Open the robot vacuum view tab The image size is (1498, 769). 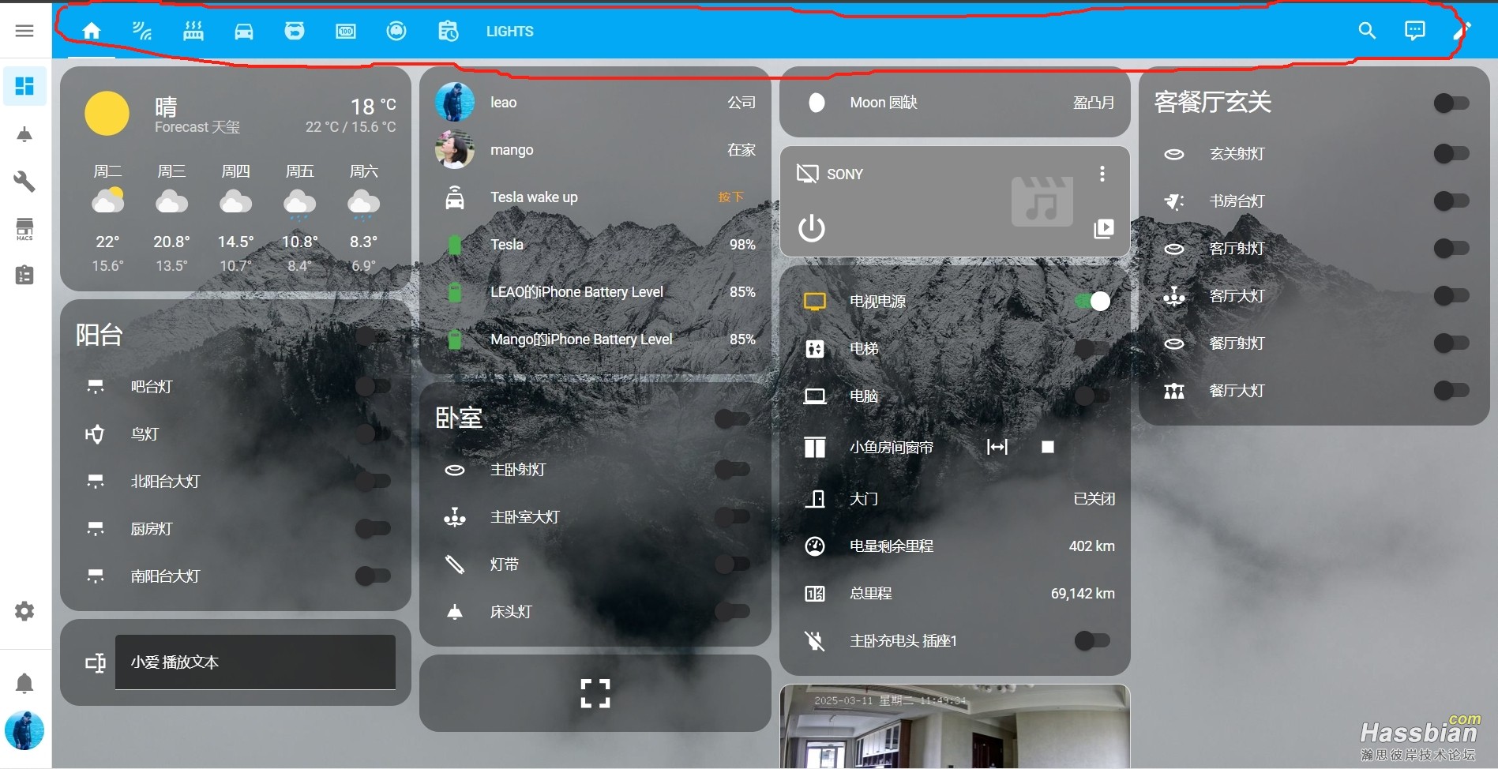(x=396, y=31)
